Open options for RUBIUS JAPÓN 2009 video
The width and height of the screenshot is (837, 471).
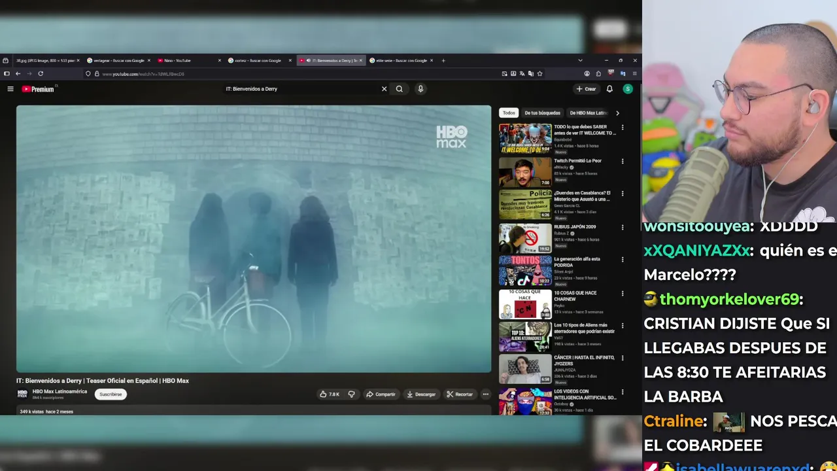[622, 227]
